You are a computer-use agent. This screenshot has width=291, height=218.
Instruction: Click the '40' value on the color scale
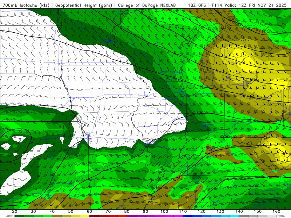point(52,211)
